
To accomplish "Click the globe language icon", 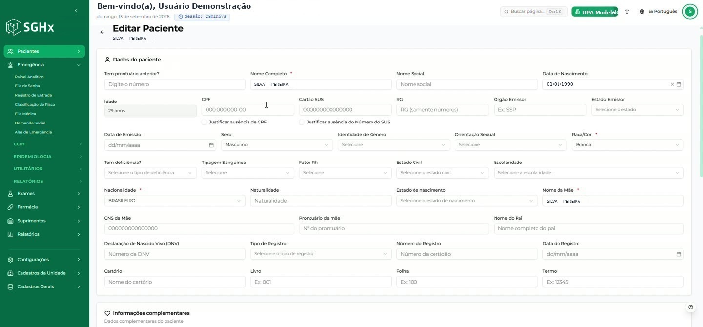I will [x=642, y=12].
